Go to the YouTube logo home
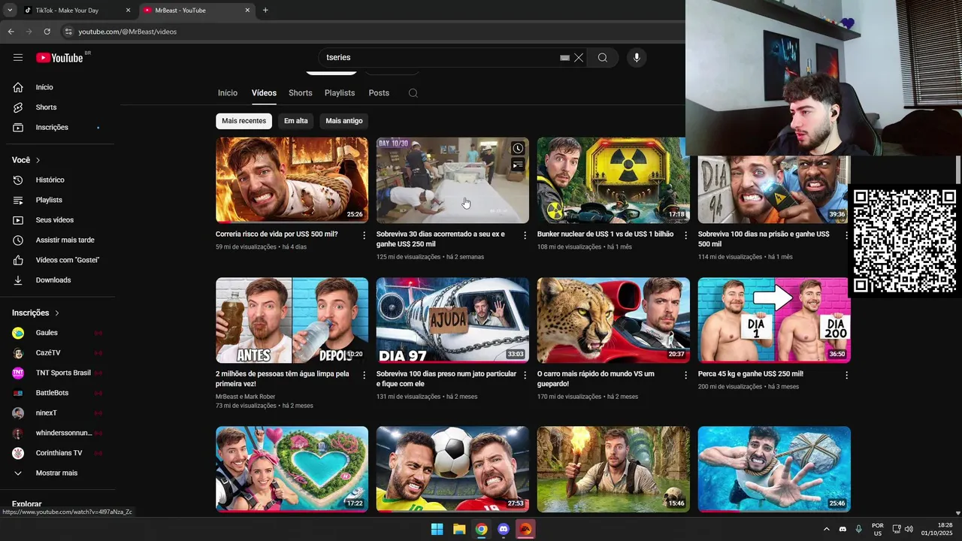 tap(59, 58)
